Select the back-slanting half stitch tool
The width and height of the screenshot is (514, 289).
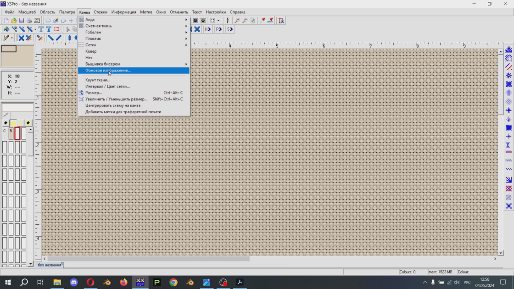pyautogui.click(x=50, y=38)
